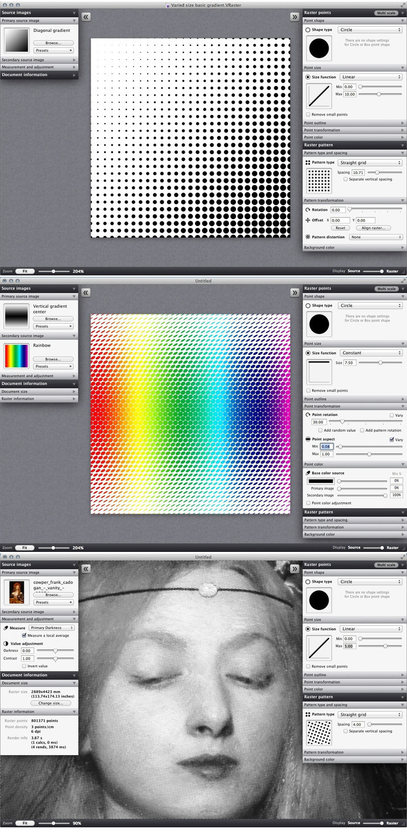Click Change size... button
Viewport: 407px width, 833px height.
click(50, 703)
